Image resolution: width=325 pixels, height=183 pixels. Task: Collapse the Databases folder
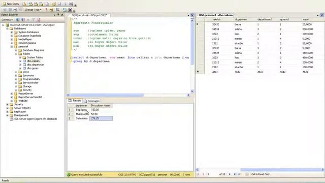(8, 28)
